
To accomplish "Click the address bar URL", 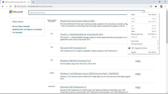I will point(40,6).
